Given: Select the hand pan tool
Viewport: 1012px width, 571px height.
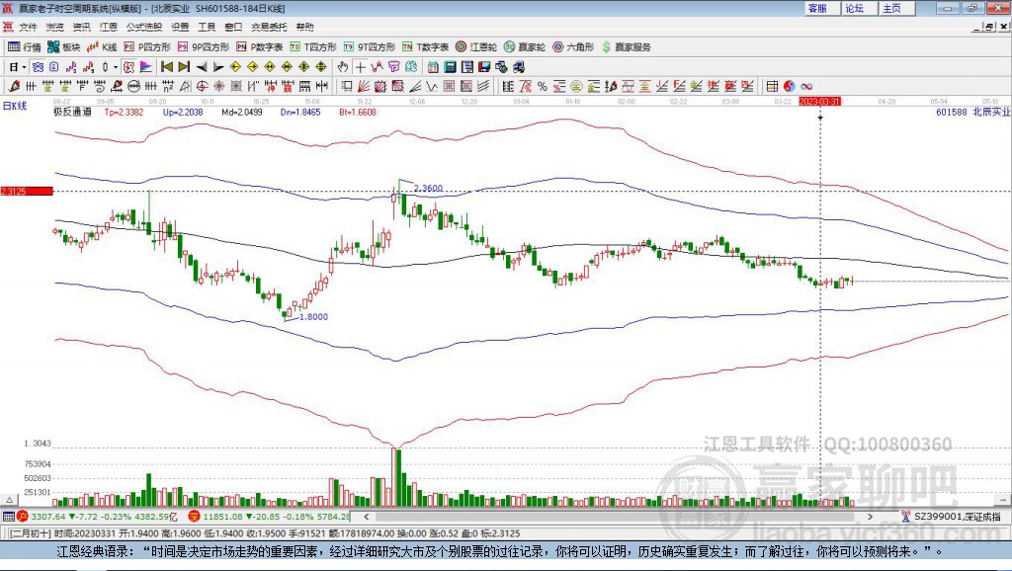Looking at the screenshot, I should click(342, 66).
